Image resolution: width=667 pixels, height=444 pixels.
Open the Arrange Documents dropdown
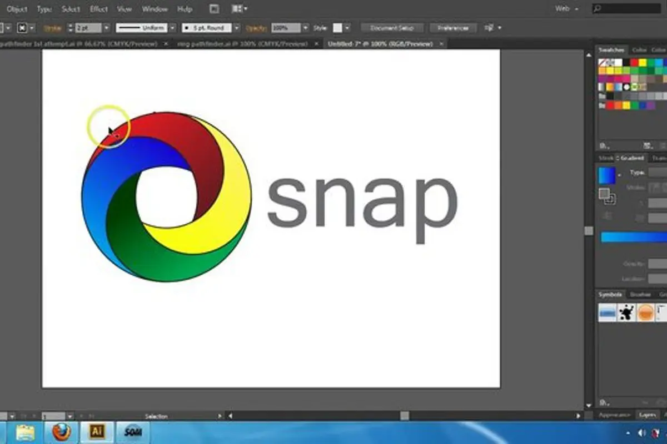[240, 9]
